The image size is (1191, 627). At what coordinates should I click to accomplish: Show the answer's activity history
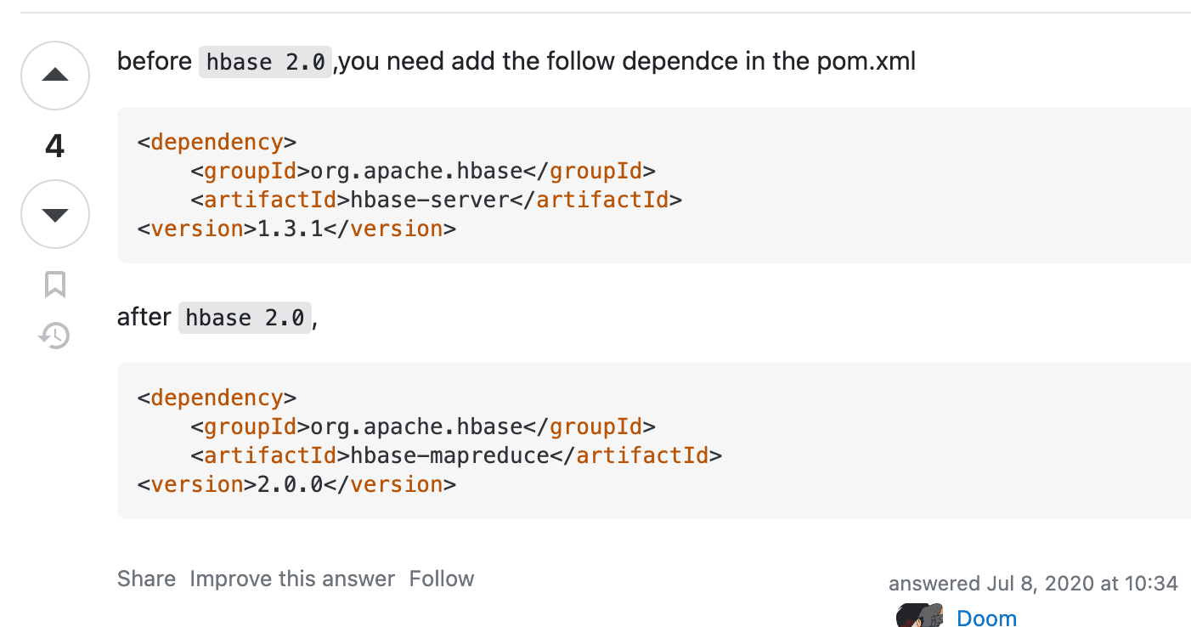pos(55,336)
